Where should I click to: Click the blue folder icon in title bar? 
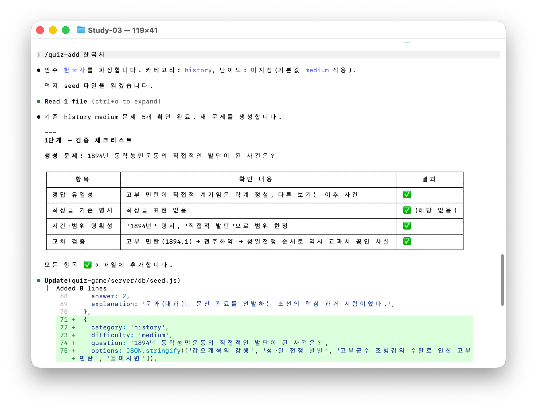click(x=81, y=30)
